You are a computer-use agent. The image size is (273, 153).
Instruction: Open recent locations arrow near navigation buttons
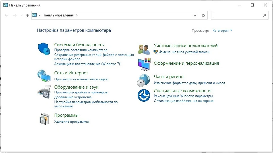22,15
